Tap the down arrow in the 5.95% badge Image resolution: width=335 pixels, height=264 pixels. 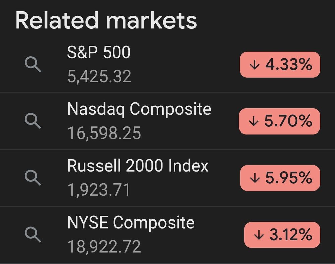click(255, 178)
